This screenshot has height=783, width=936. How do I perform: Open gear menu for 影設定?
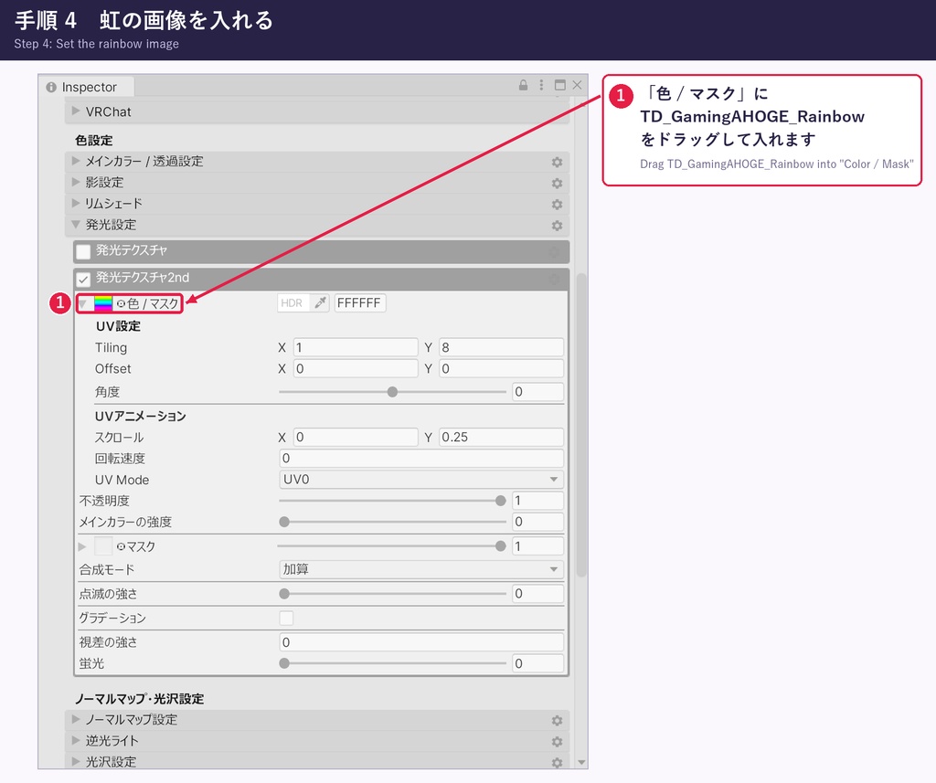(x=557, y=184)
